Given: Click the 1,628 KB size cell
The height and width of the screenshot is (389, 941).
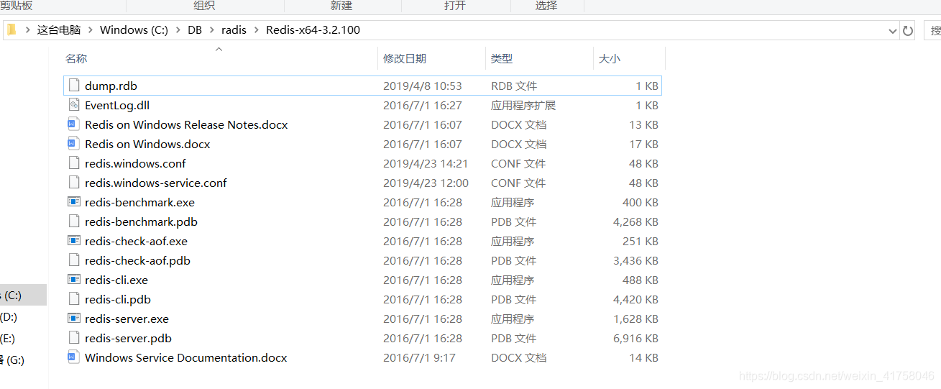Looking at the screenshot, I should coord(635,319).
